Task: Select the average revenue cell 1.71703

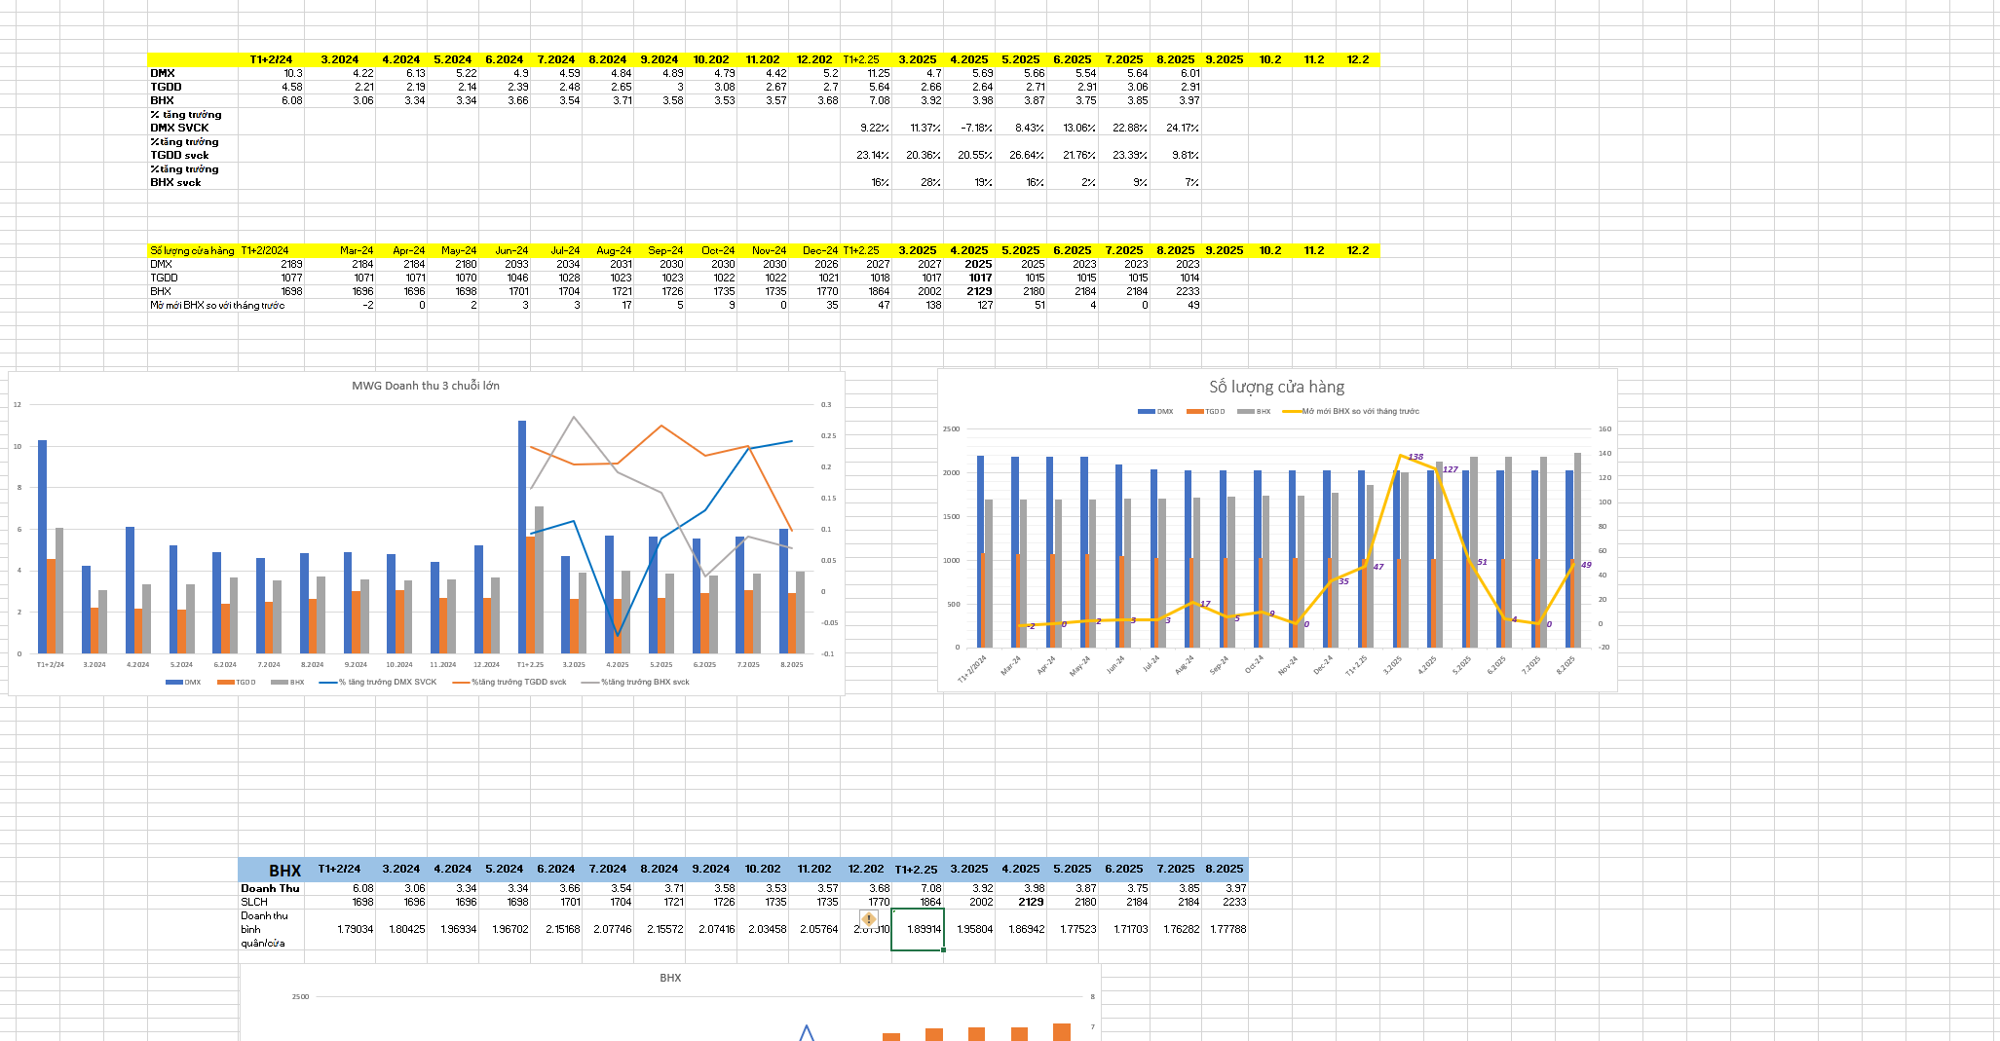Action: click(1124, 929)
